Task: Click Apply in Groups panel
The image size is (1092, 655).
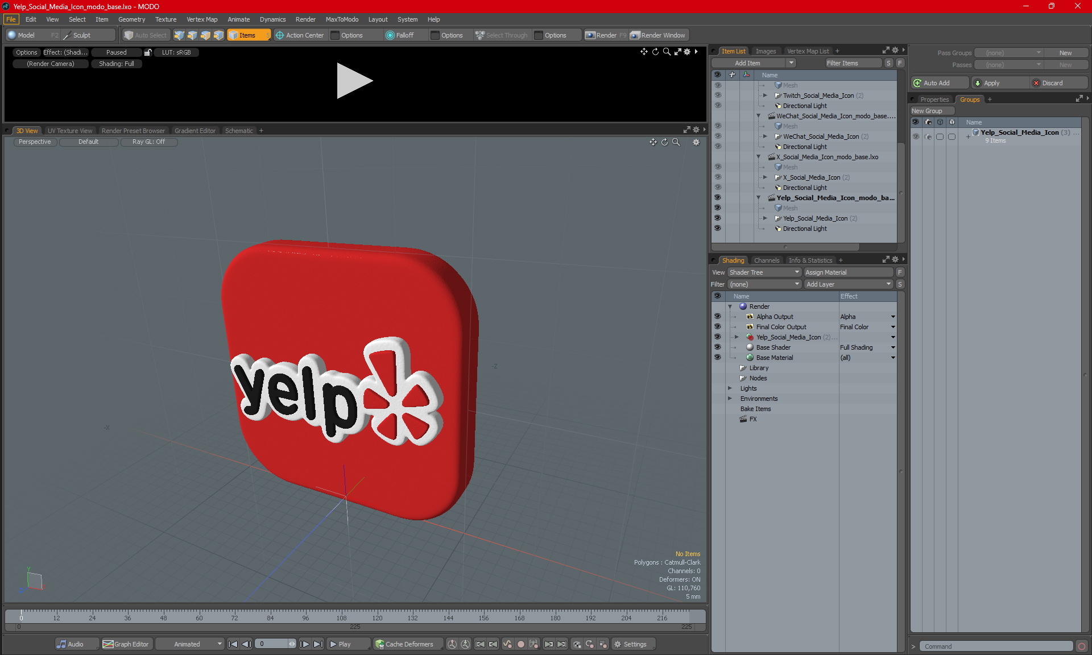Action: click(x=999, y=83)
